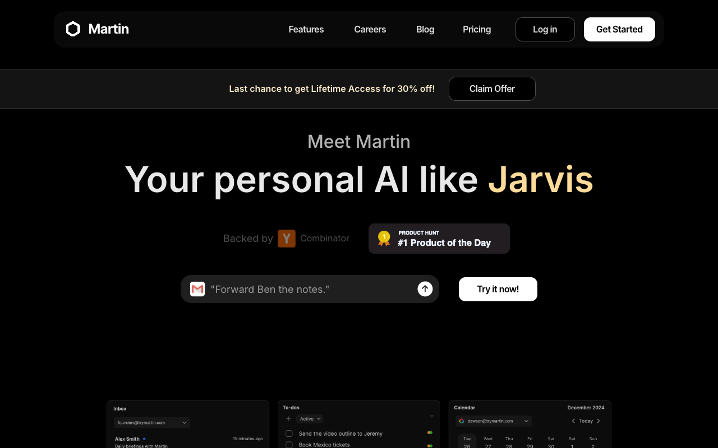Click the filter icon in the To-dos panel

click(x=432, y=417)
